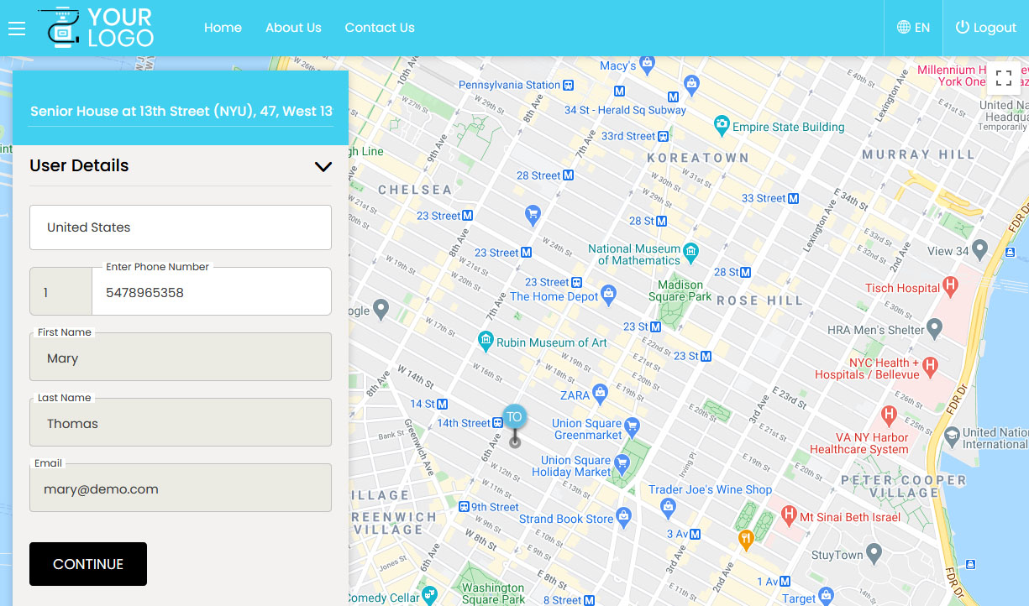
Task: Click National Museum of Mathematics pin
Action: 690,250
